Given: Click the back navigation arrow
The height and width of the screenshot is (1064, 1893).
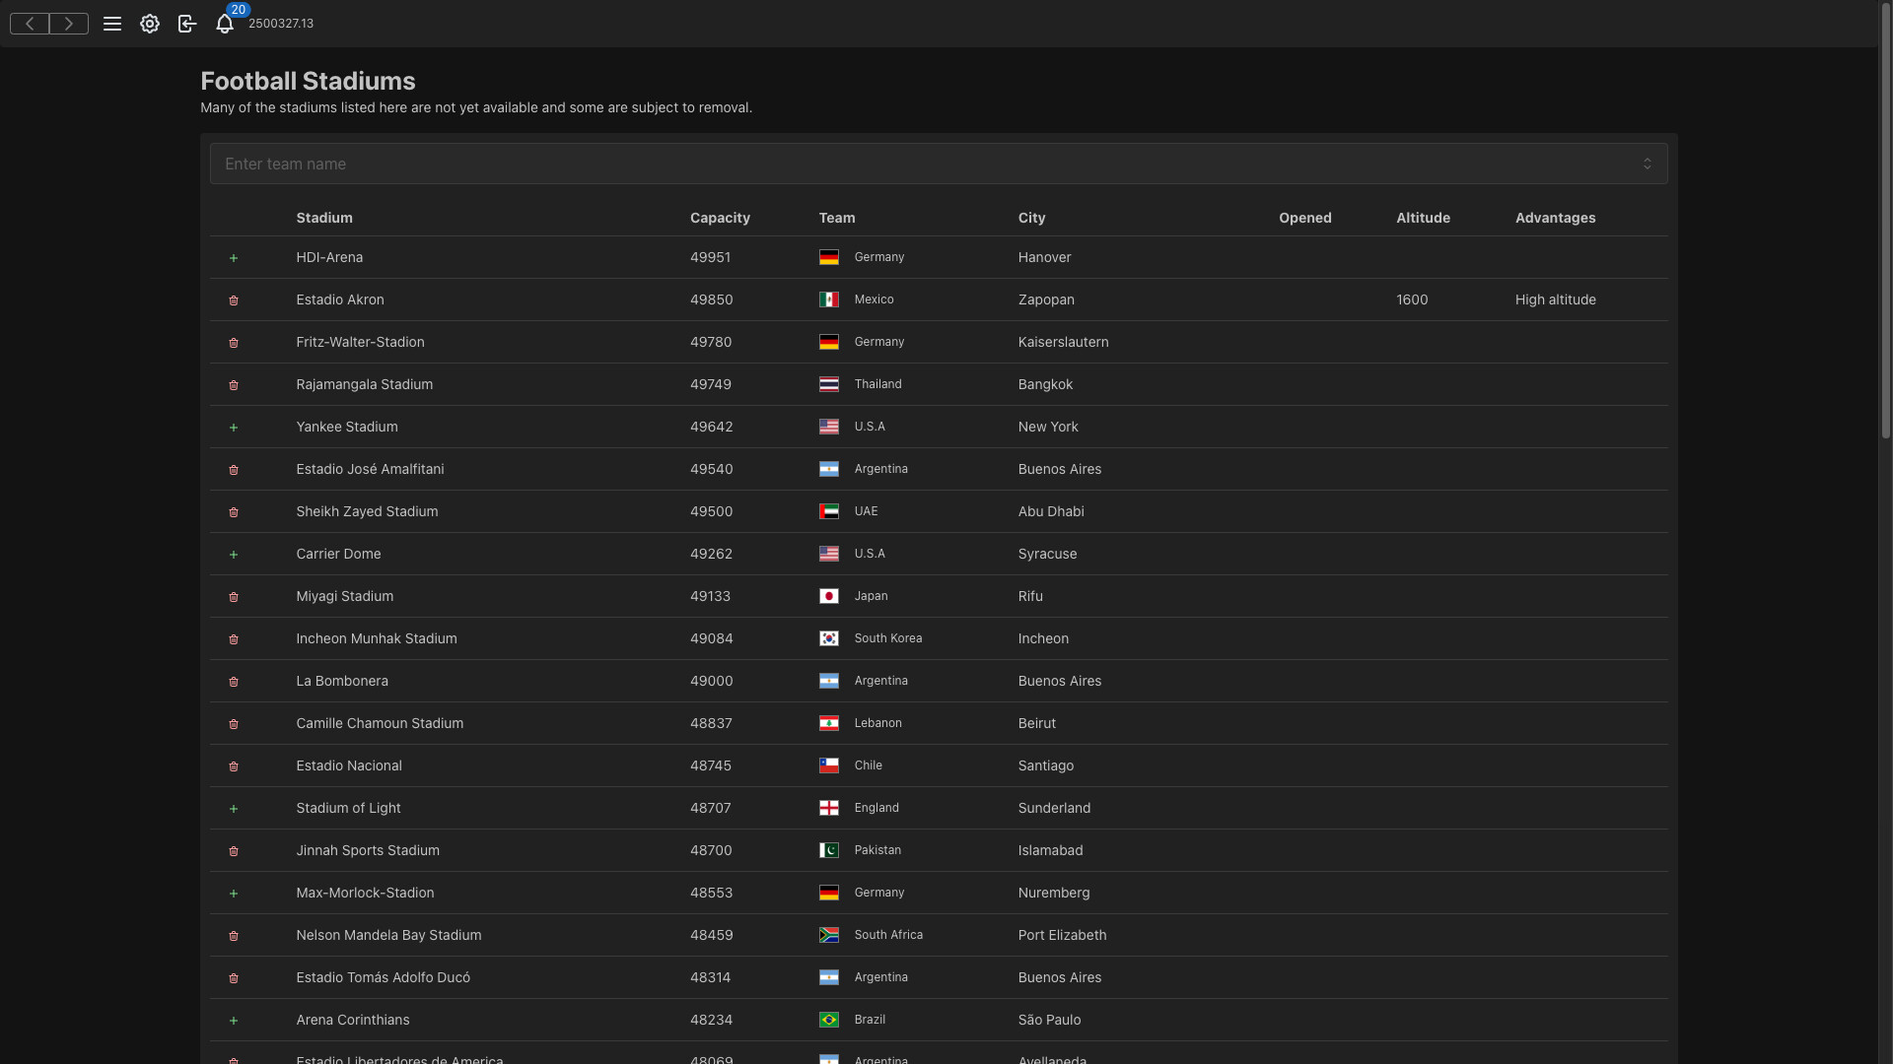Looking at the screenshot, I should tap(29, 24).
